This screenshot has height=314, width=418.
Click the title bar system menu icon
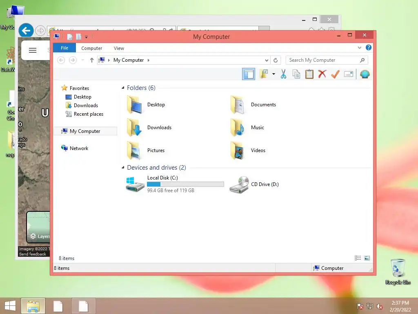(x=56, y=36)
